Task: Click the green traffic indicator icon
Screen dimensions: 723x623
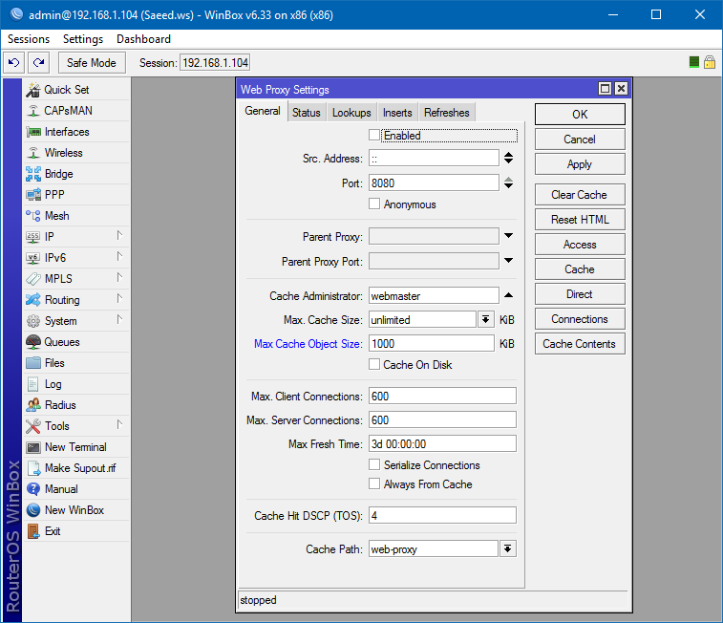Action: point(694,62)
